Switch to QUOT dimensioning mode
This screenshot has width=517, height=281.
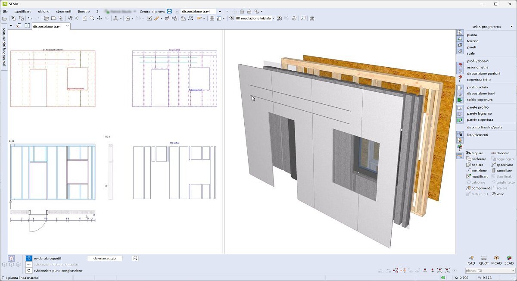pos(484,259)
